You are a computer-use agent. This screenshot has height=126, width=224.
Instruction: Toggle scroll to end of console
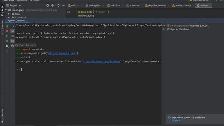coord(13,31)
